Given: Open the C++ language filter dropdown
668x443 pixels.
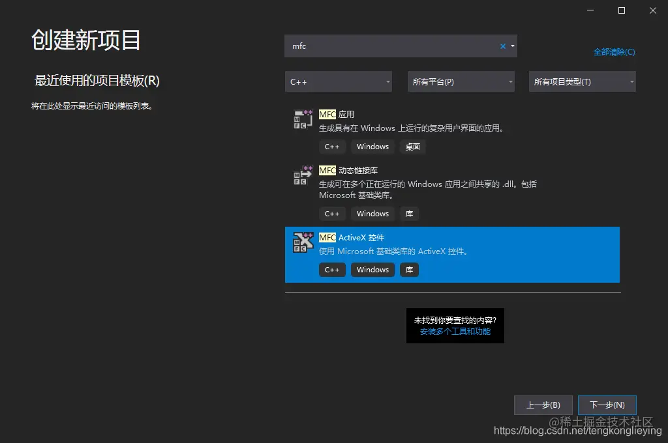Looking at the screenshot, I should point(339,81).
